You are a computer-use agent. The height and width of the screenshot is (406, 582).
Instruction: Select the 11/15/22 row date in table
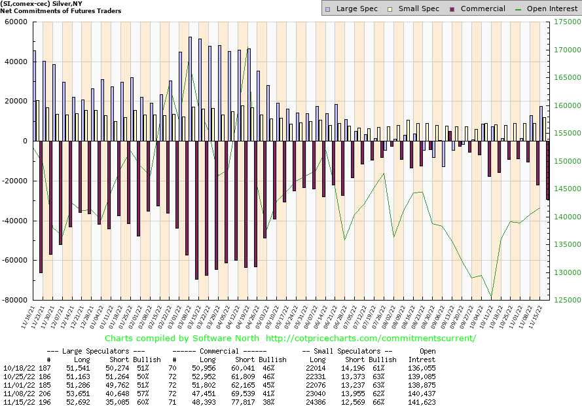tap(18, 401)
